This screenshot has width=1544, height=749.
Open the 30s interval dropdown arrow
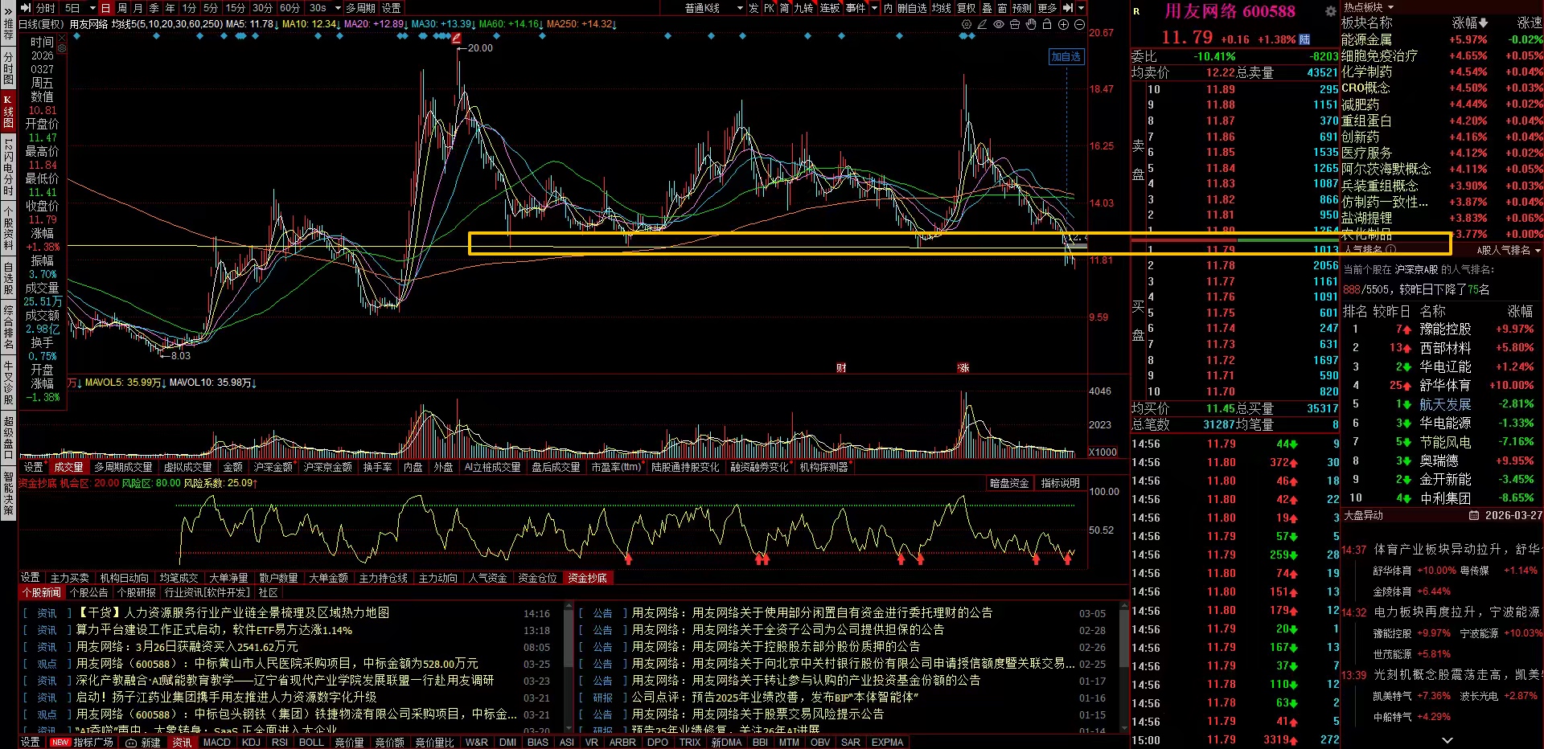click(x=338, y=8)
